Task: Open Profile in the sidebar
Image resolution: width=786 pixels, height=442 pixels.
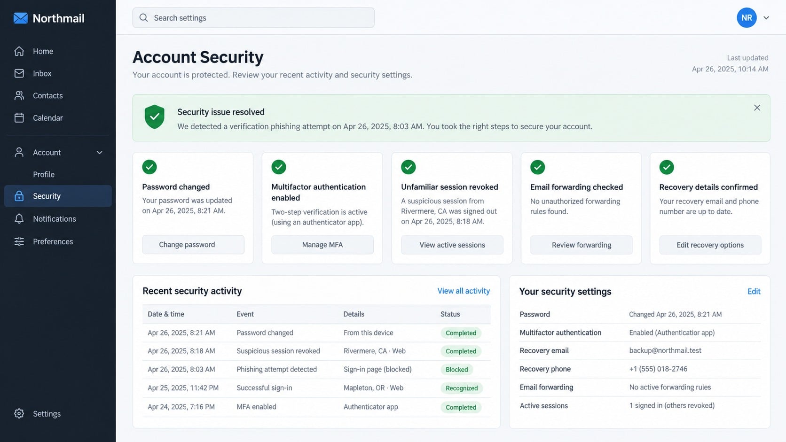Action: tap(44, 174)
